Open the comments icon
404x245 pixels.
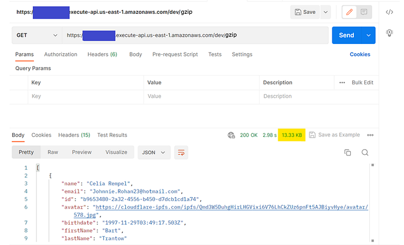click(364, 12)
